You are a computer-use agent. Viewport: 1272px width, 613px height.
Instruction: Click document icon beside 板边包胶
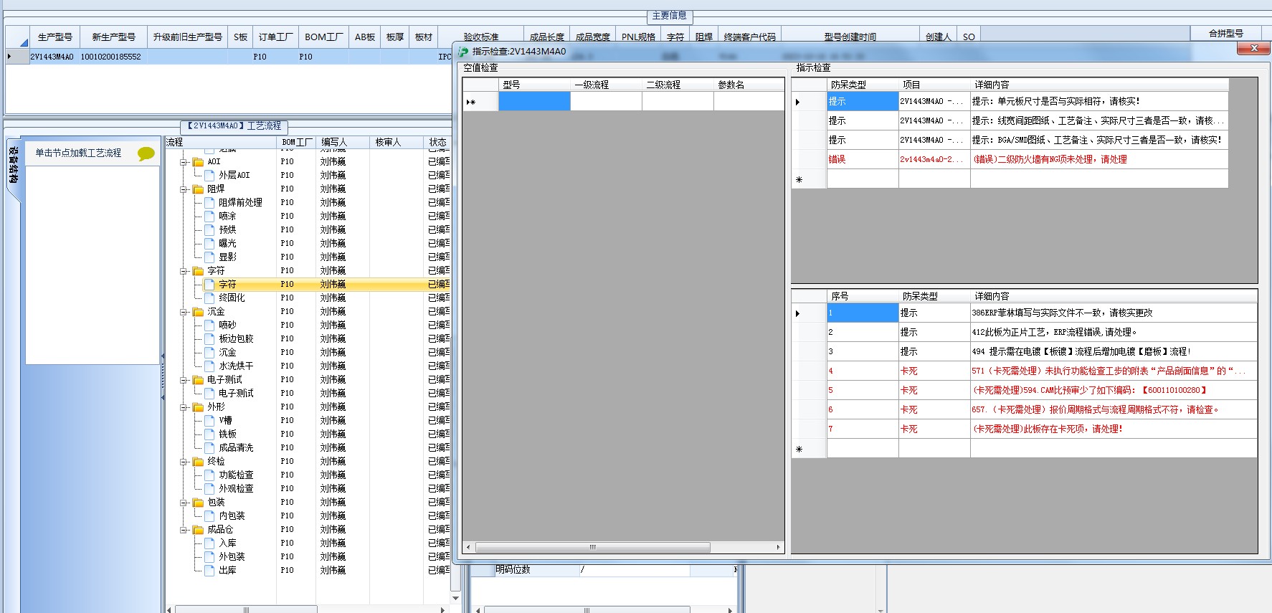(210, 338)
